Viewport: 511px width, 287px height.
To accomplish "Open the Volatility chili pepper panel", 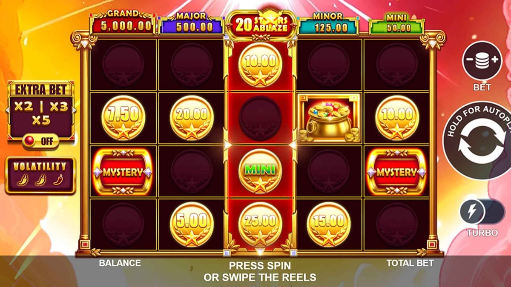I will [41, 175].
